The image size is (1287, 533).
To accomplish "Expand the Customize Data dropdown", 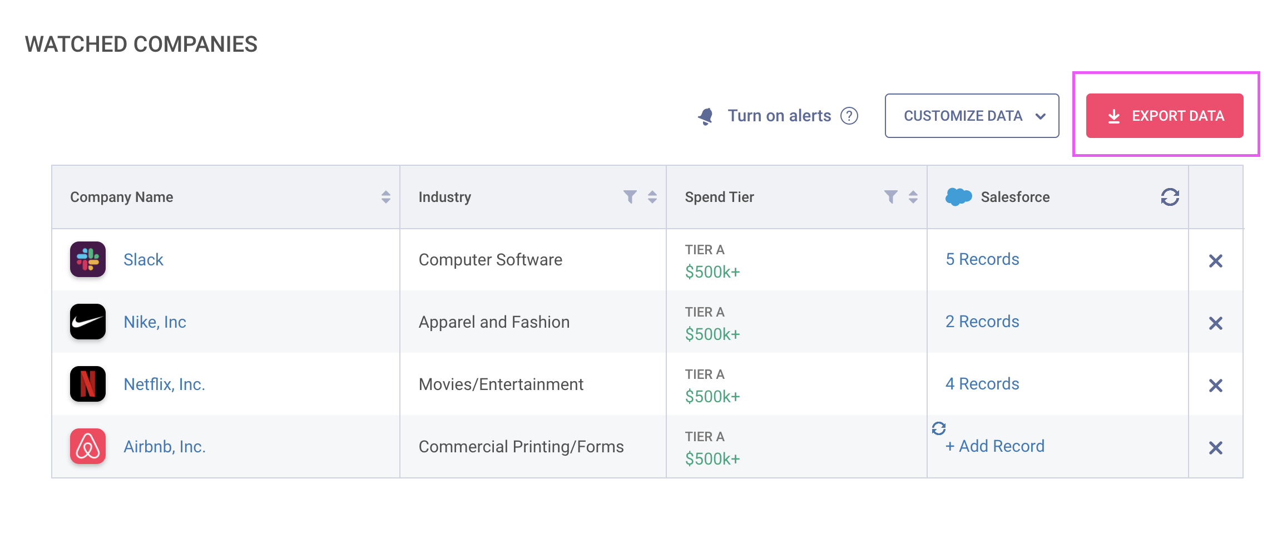I will [972, 116].
